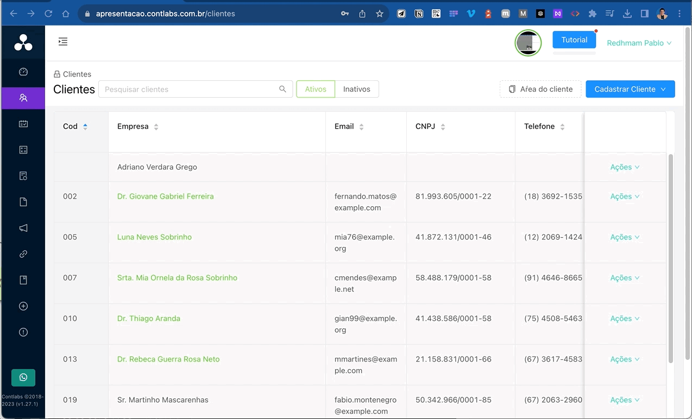Click the calendar icon in sidebar

point(23,124)
